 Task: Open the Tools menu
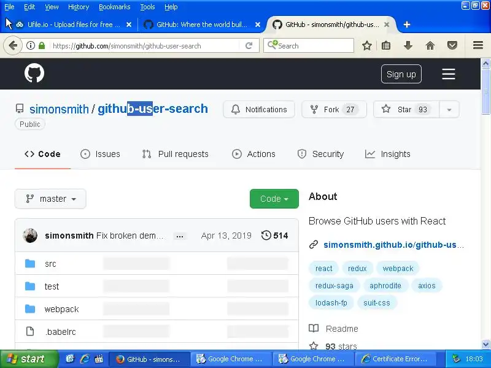[x=147, y=7]
